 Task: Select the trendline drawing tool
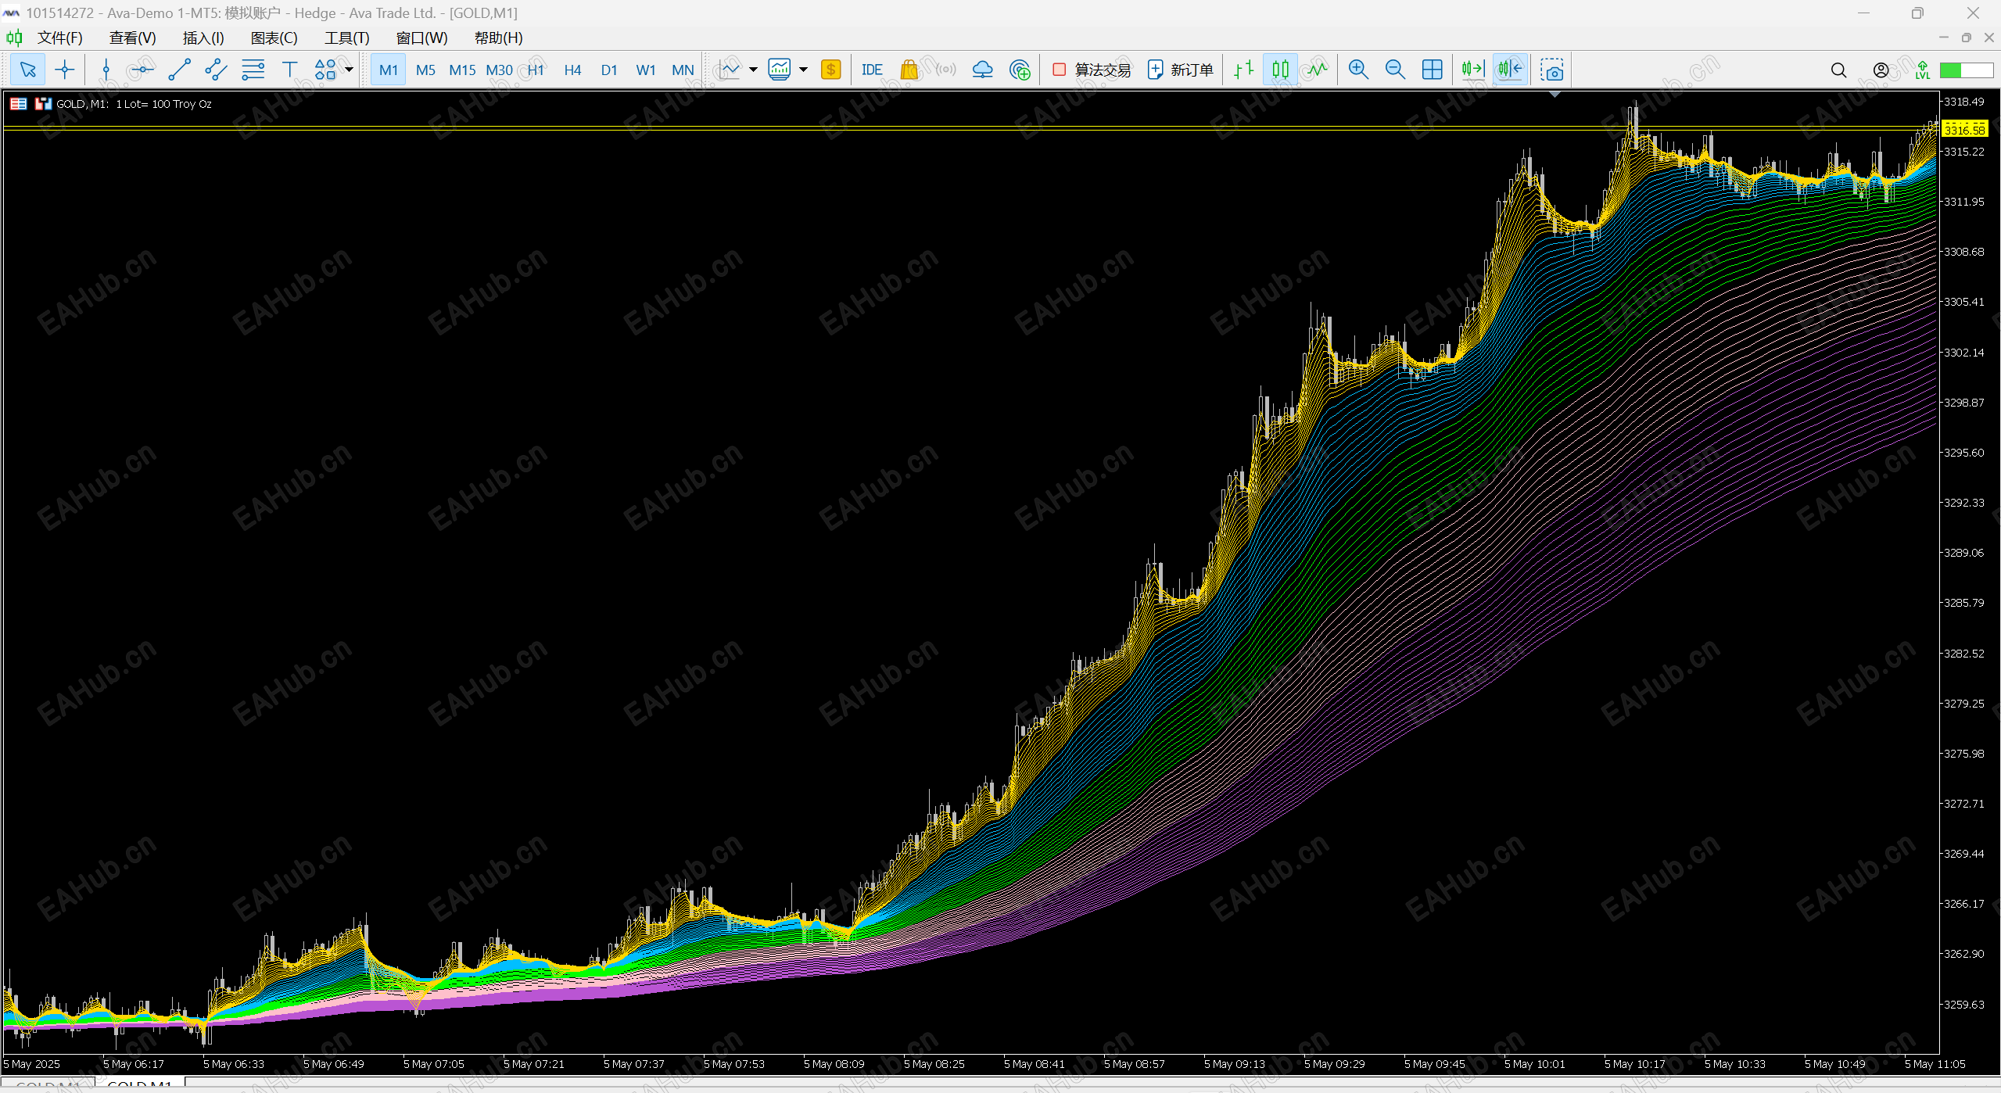179,70
